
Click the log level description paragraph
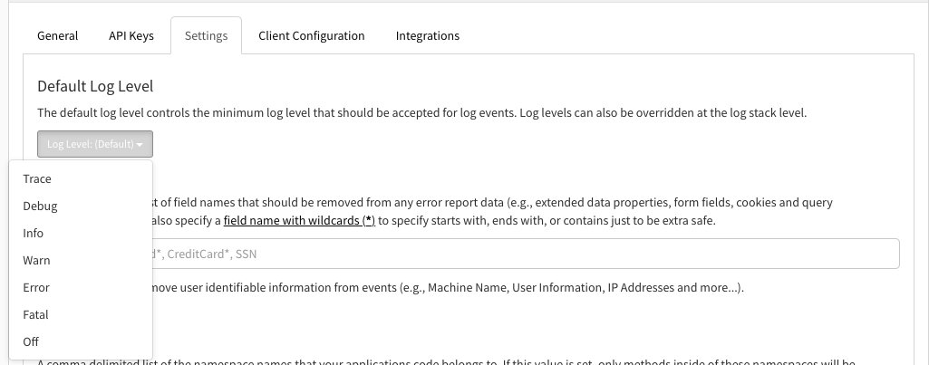(x=421, y=113)
